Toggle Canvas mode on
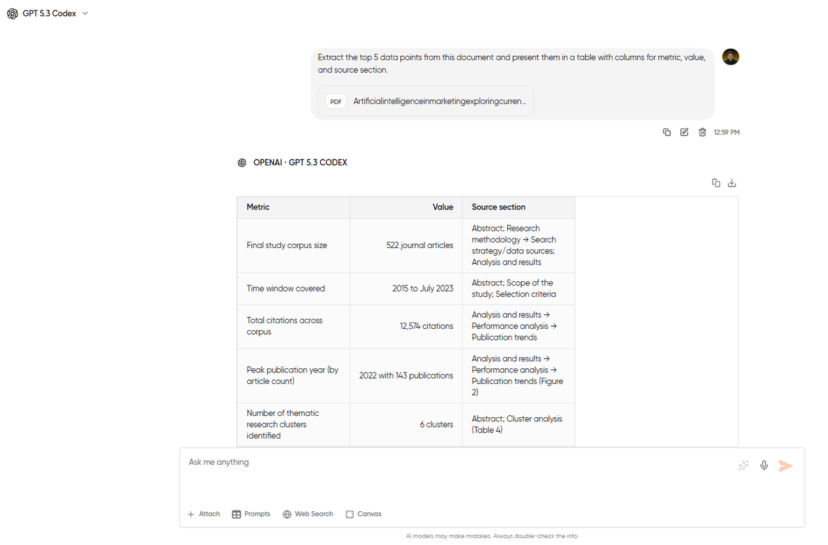 click(364, 513)
